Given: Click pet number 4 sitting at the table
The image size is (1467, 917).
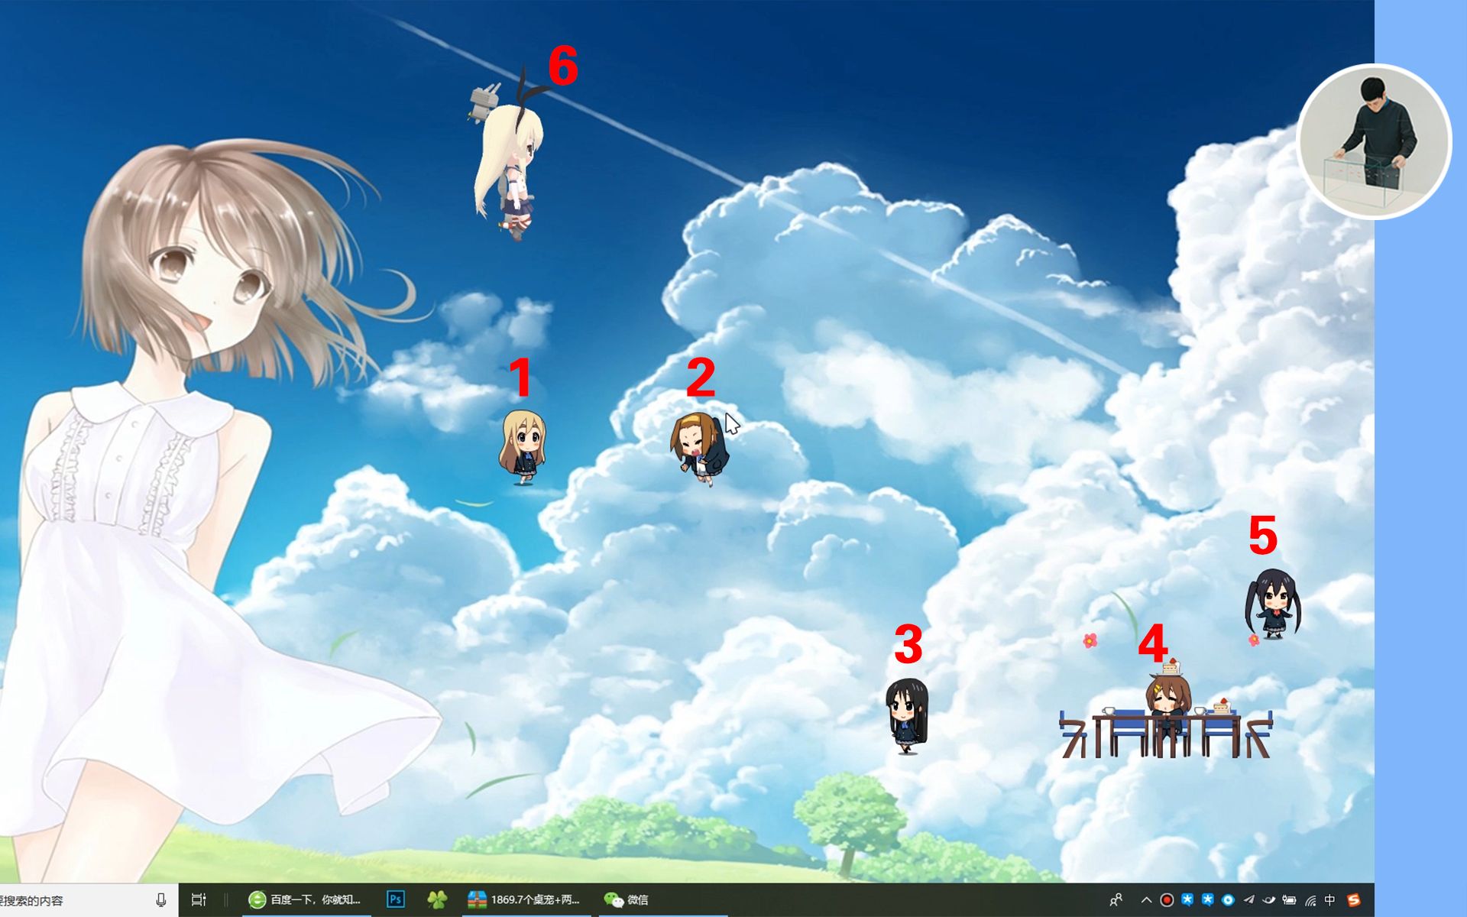Looking at the screenshot, I should [1167, 703].
